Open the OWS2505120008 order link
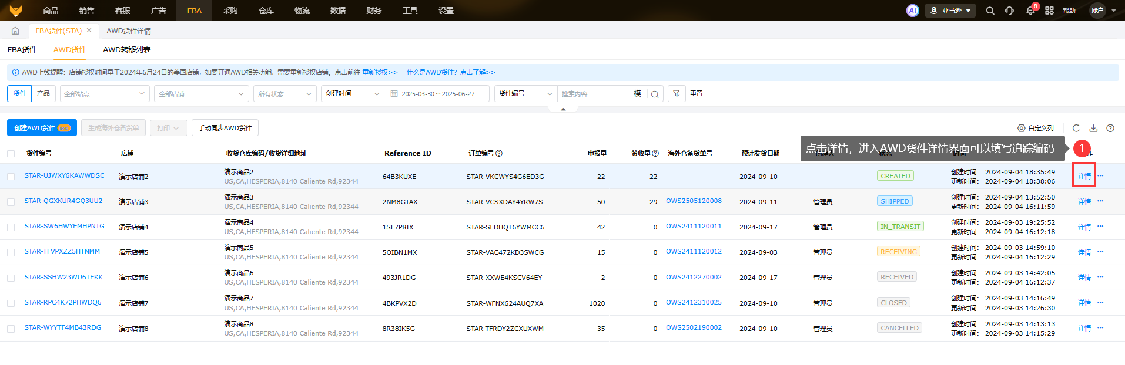 point(694,201)
